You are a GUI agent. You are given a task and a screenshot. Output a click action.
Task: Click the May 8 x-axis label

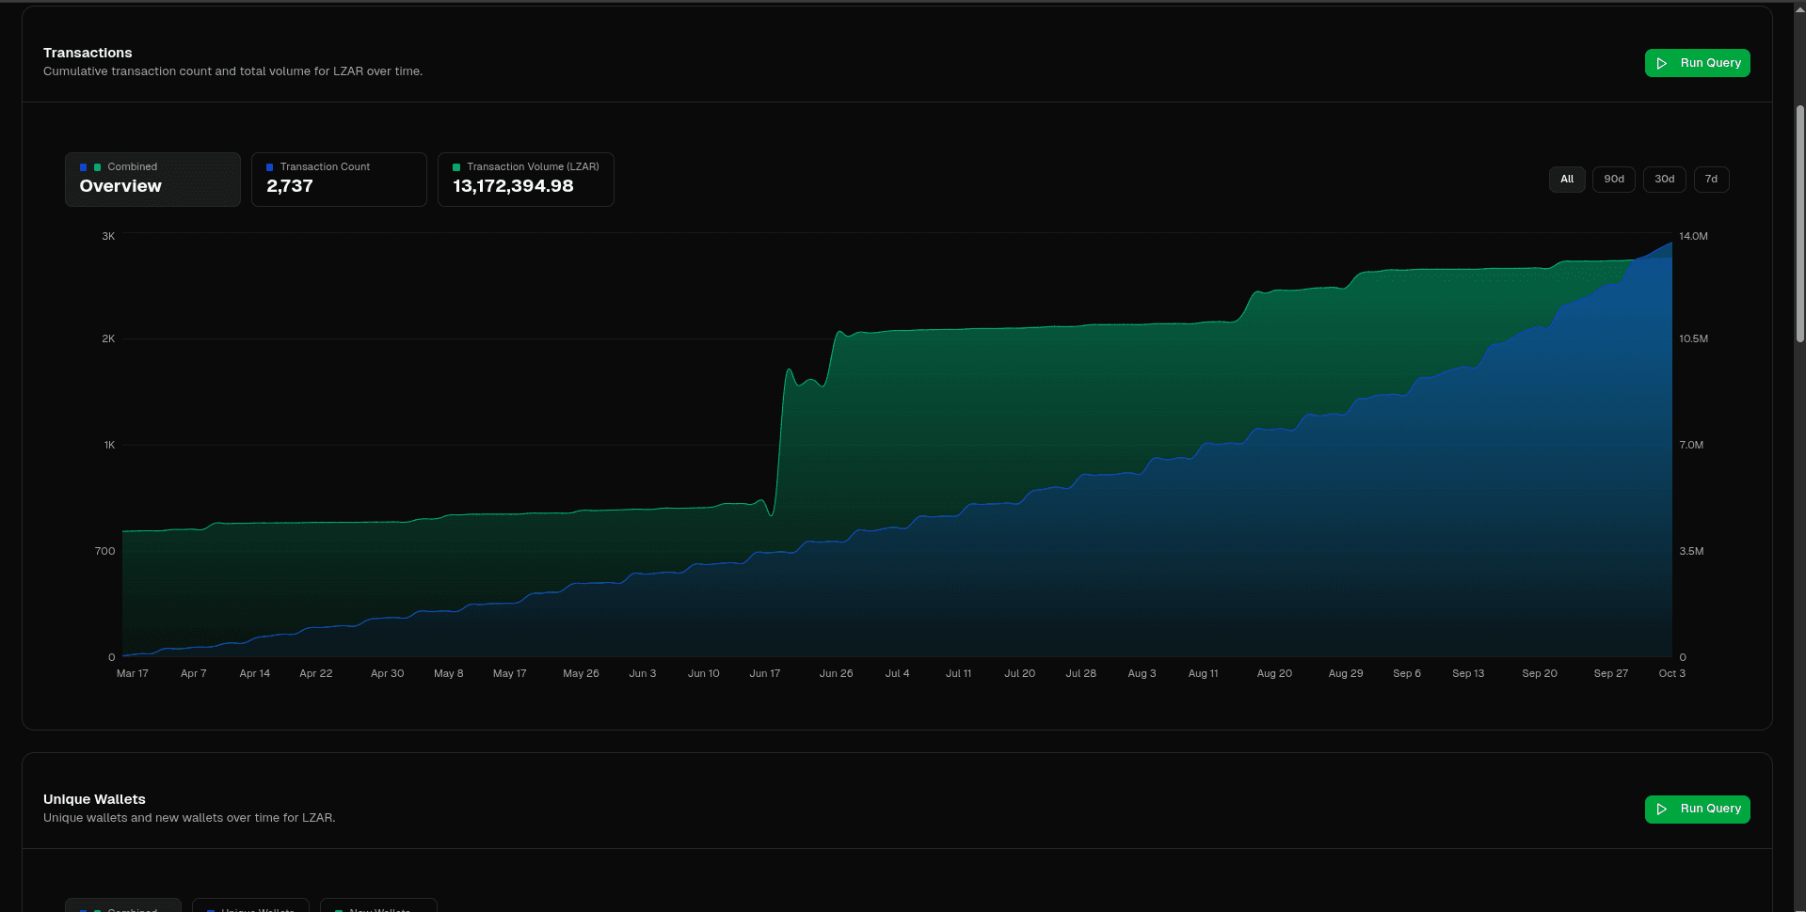point(449,673)
